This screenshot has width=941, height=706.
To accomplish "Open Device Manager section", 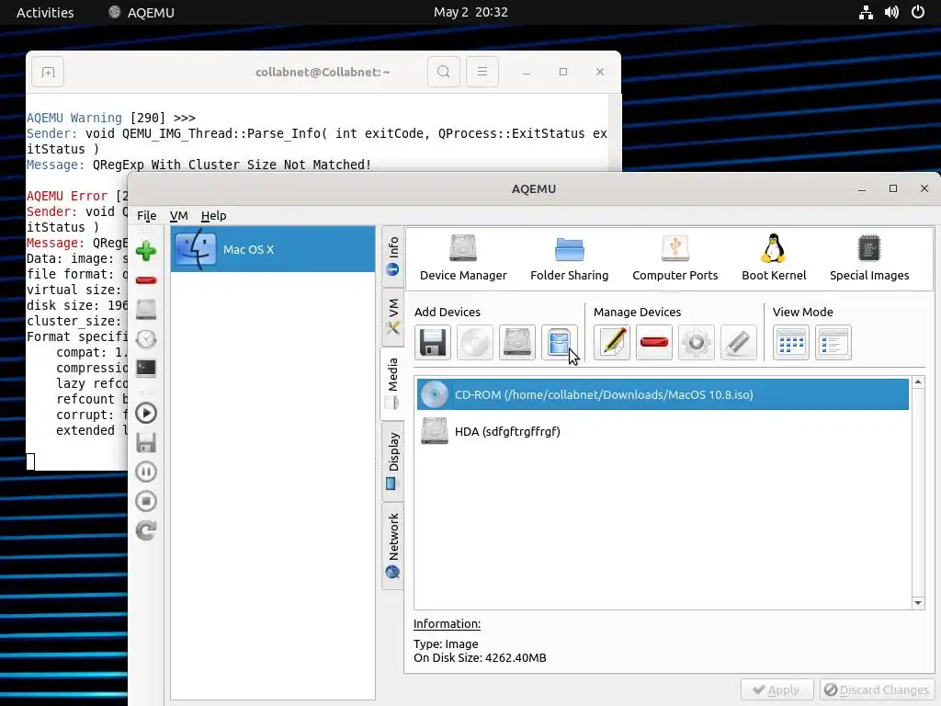I will [463, 258].
